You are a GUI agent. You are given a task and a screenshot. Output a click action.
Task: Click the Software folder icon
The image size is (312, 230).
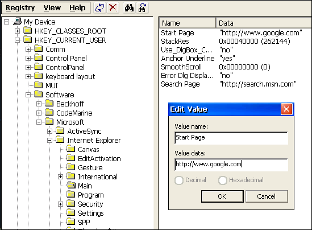tap(39, 95)
